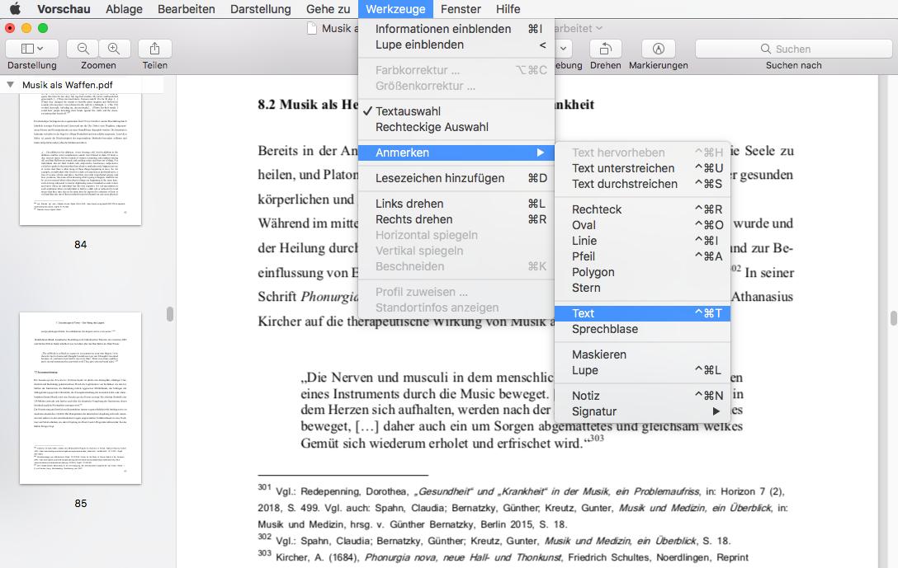Screen dimensions: 898x568
Task: Choose Text durchstreichen annotation
Action: pyautogui.click(x=643, y=184)
